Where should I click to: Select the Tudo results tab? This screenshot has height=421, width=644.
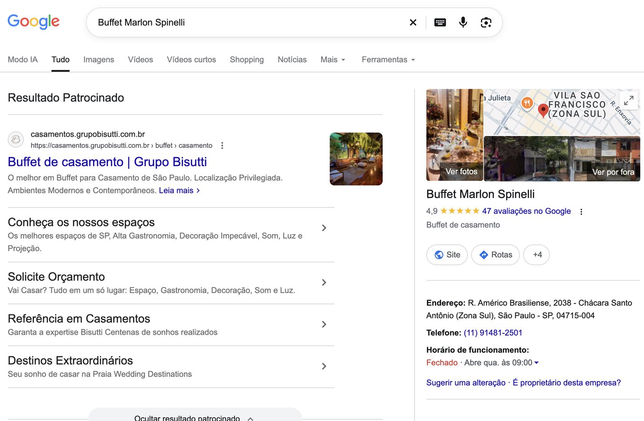pos(60,60)
